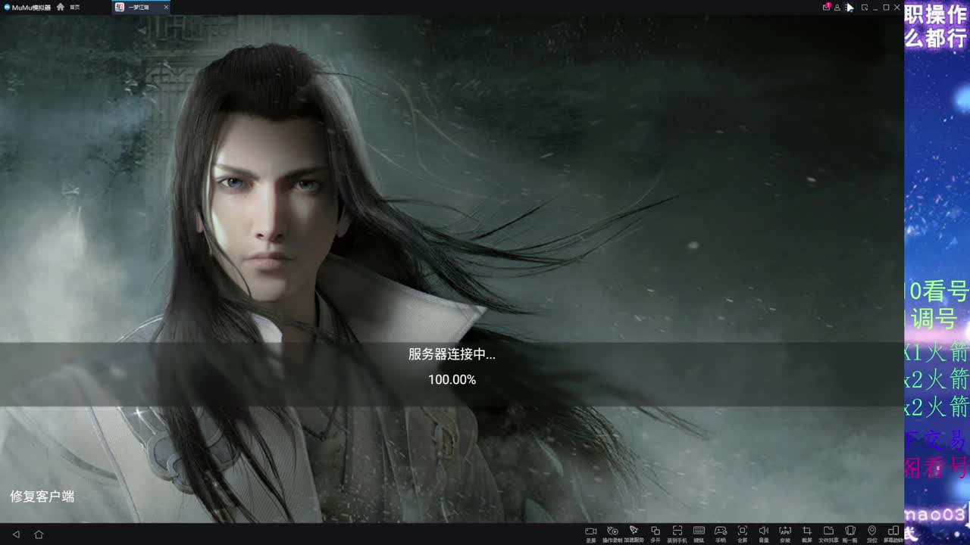
Task: Click 修复客户端 repair client button
Action: click(42, 497)
